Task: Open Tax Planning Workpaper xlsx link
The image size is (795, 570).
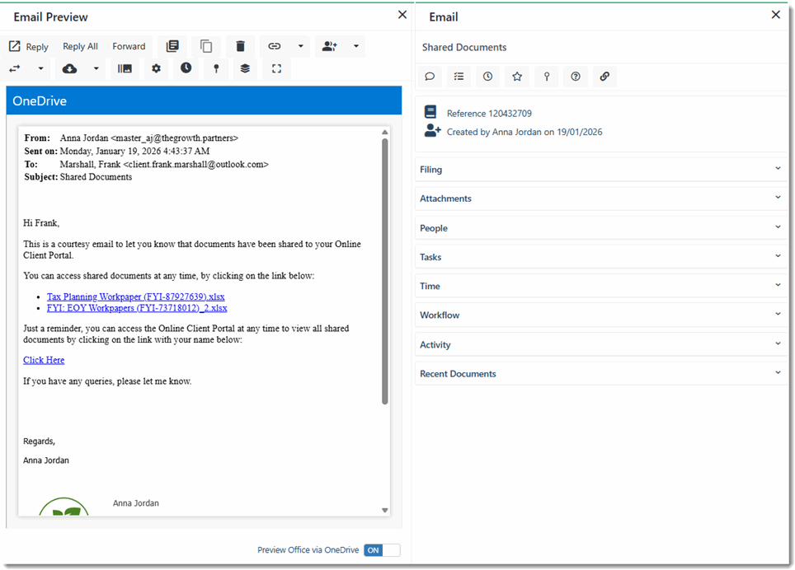Action: 136,297
